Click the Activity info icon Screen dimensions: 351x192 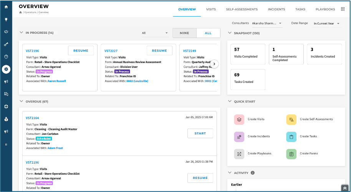pos(253,173)
